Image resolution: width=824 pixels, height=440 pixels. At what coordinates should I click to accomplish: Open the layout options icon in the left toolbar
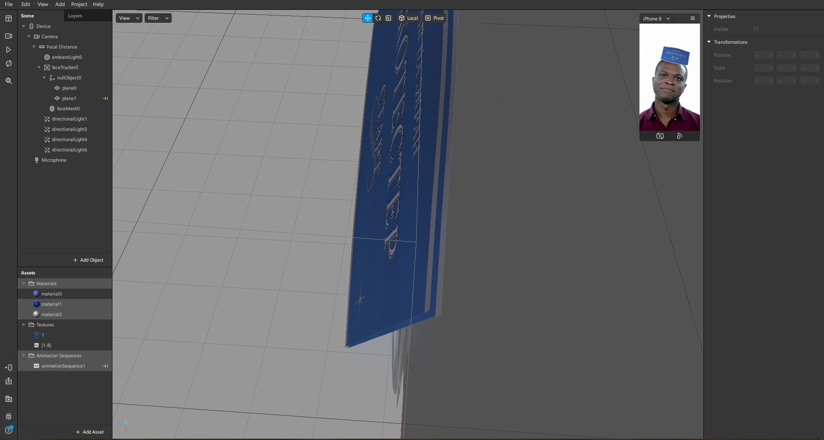tap(9, 18)
